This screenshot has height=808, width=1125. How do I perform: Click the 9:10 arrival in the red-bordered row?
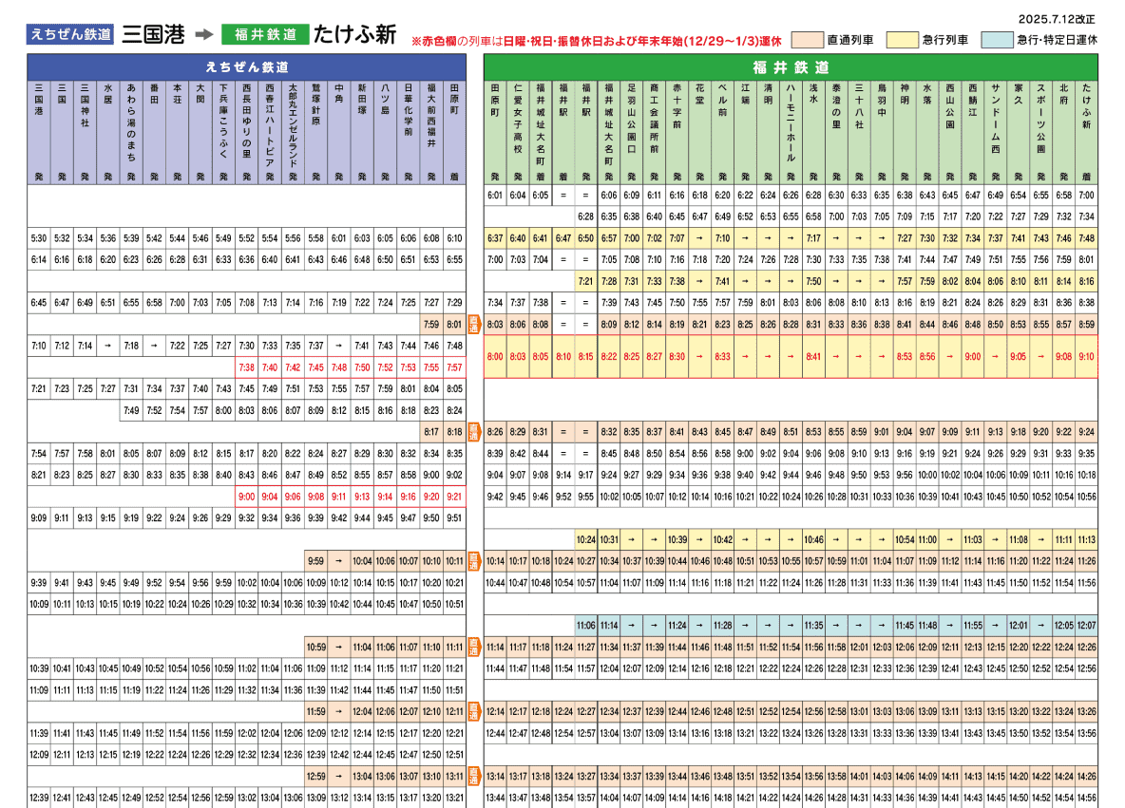point(1086,357)
